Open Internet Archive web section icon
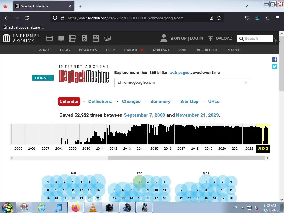 point(49,38)
